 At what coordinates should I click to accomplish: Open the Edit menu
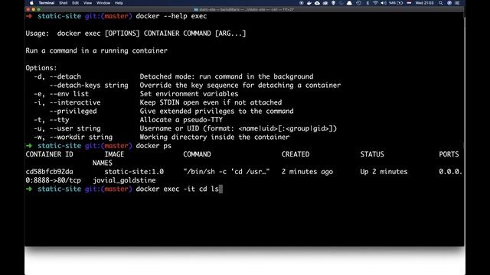[75, 3]
